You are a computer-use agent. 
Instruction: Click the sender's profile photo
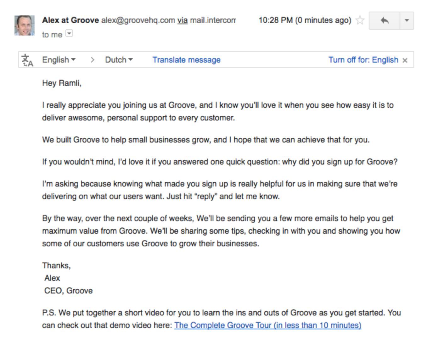tap(25, 25)
